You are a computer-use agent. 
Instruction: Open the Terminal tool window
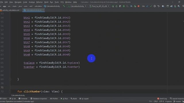23,99
